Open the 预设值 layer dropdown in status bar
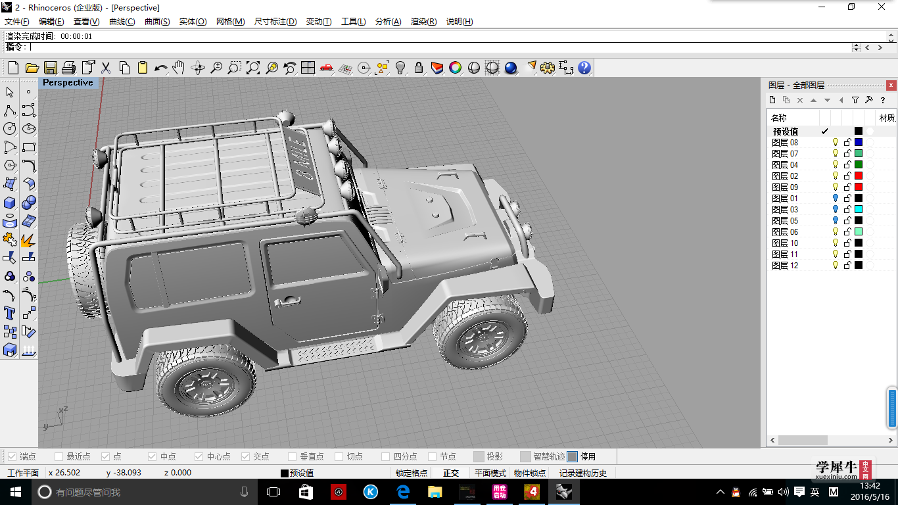The height and width of the screenshot is (505, 898). (x=297, y=473)
